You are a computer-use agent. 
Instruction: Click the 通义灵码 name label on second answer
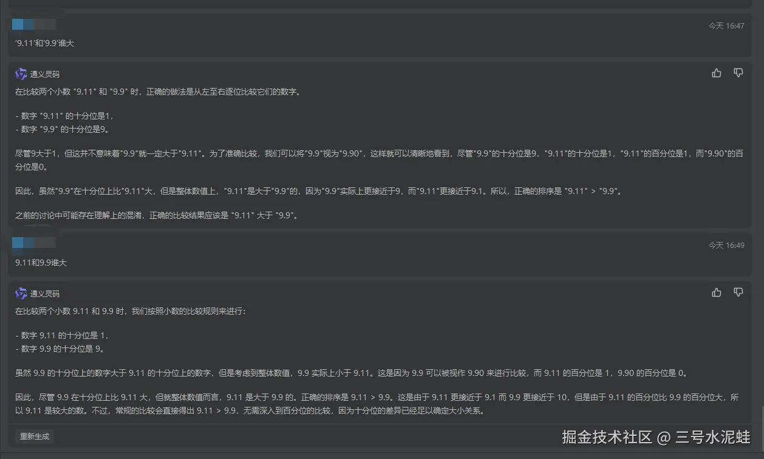click(x=45, y=293)
